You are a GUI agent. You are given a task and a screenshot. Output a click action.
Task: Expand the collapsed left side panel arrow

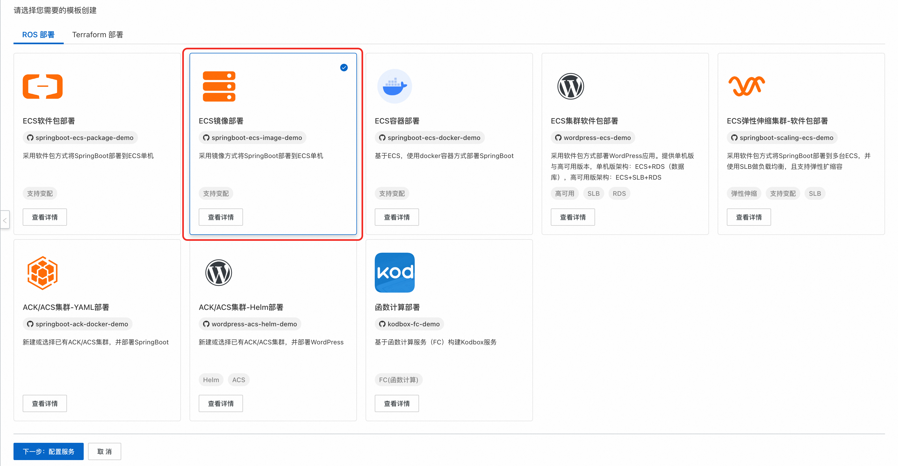point(5,220)
